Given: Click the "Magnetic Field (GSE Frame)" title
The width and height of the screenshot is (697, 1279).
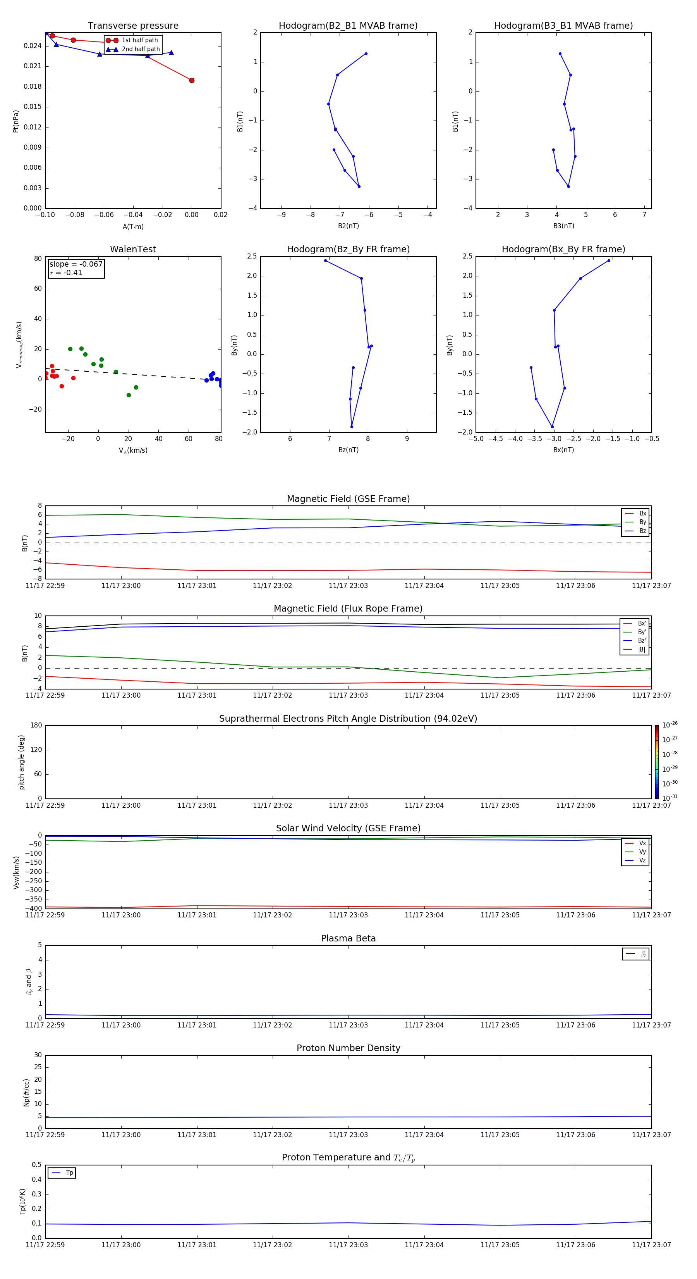Looking at the screenshot, I should (348, 499).
